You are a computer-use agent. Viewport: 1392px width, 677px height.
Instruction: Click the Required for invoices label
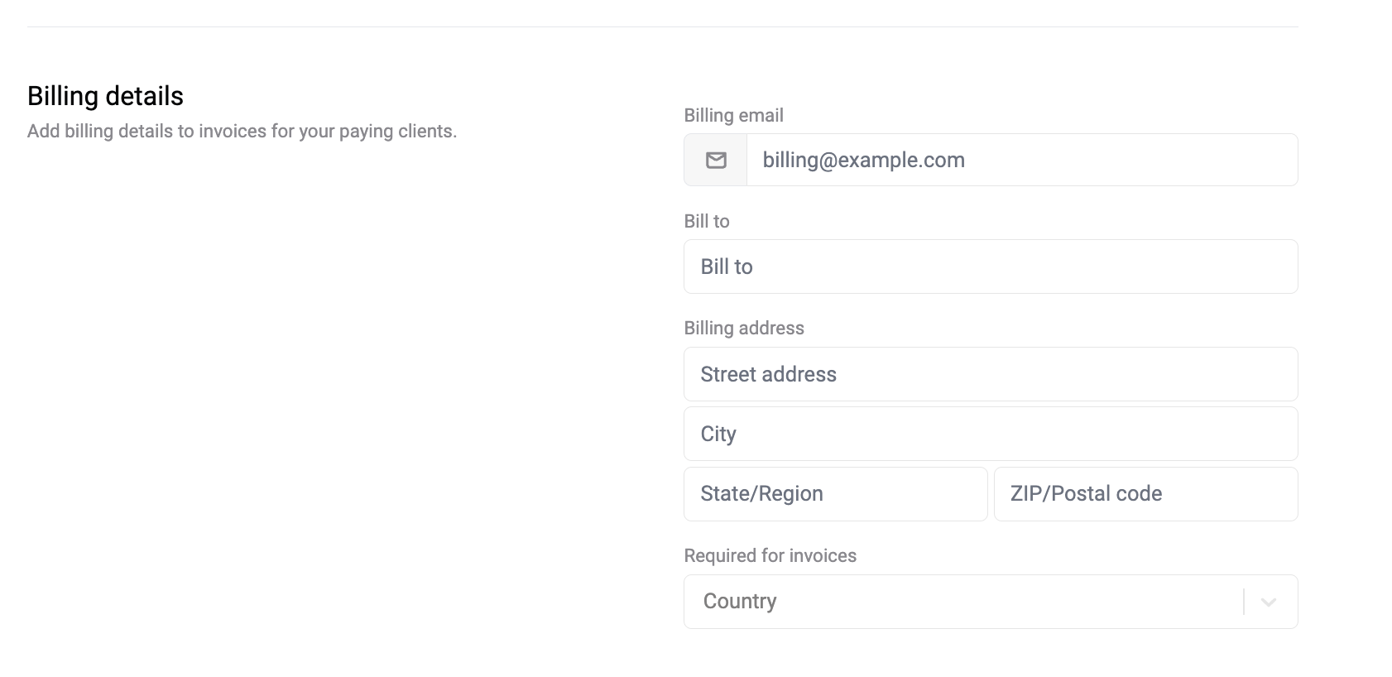770,555
